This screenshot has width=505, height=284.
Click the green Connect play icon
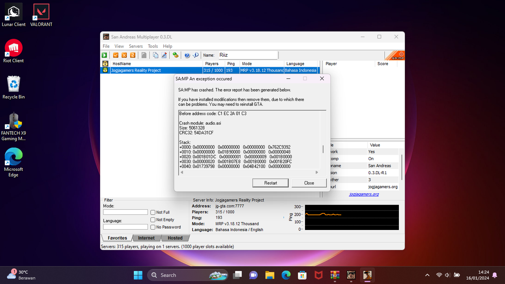(x=105, y=55)
